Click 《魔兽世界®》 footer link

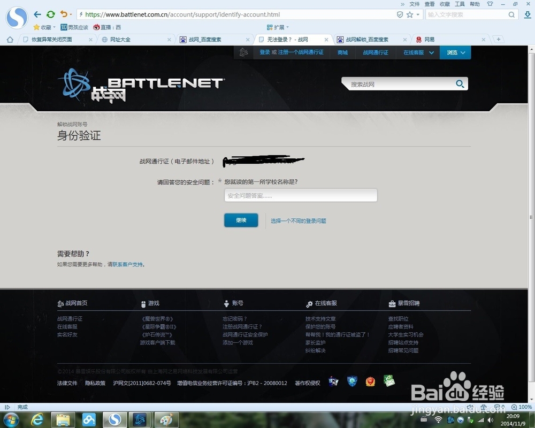[x=157, y=319]
